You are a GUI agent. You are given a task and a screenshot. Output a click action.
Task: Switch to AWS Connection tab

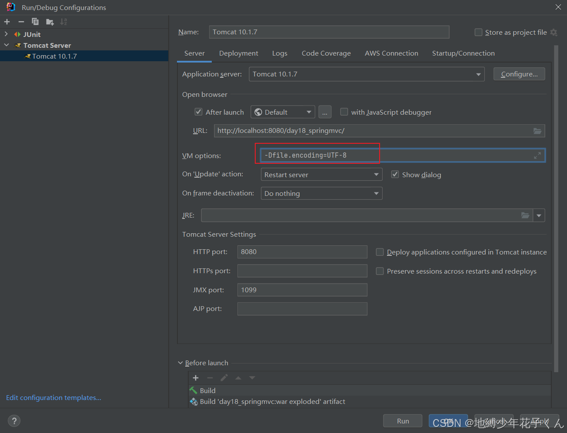tap(391, 53)
